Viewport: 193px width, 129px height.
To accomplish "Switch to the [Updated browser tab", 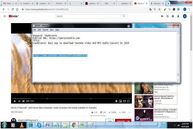I will pyautogui.click(x=125, y=4).
